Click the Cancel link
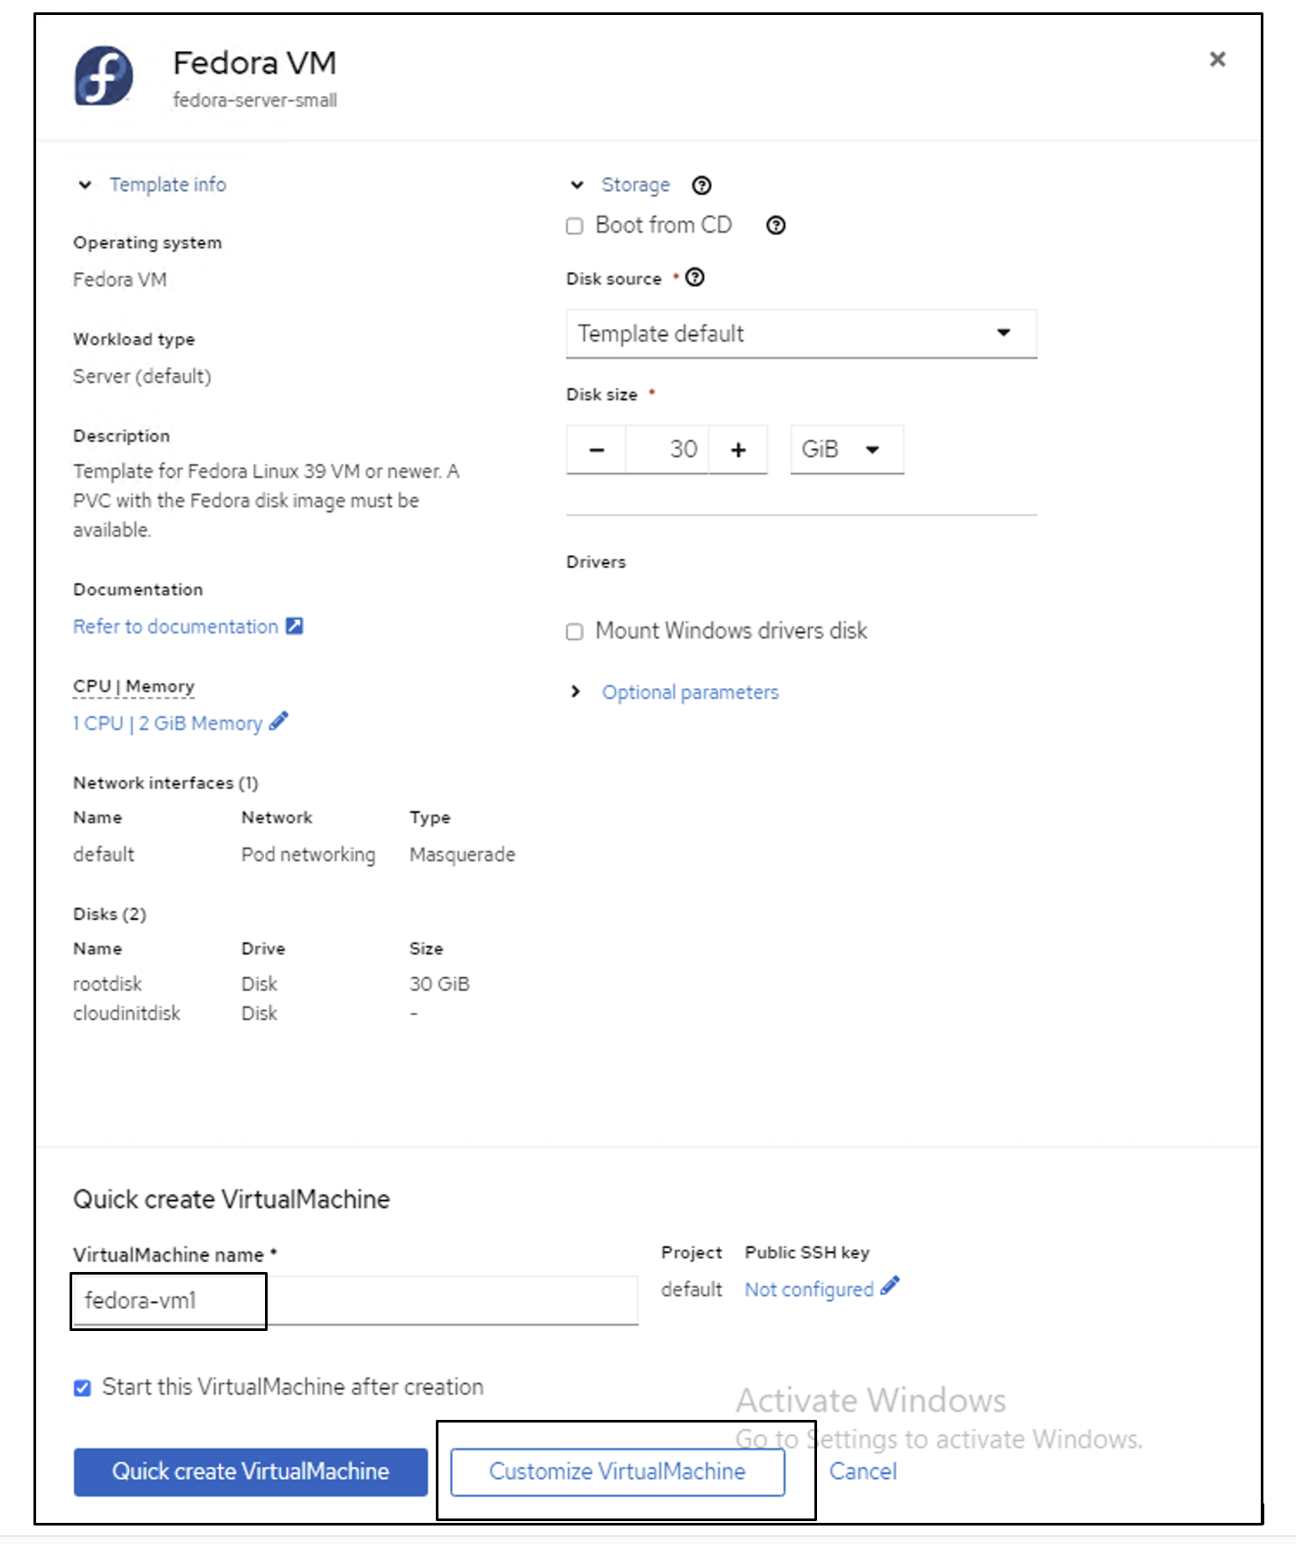The width and height of the screenshot is (1296, 1544). pyautogui.click(x=863, y=1472)
